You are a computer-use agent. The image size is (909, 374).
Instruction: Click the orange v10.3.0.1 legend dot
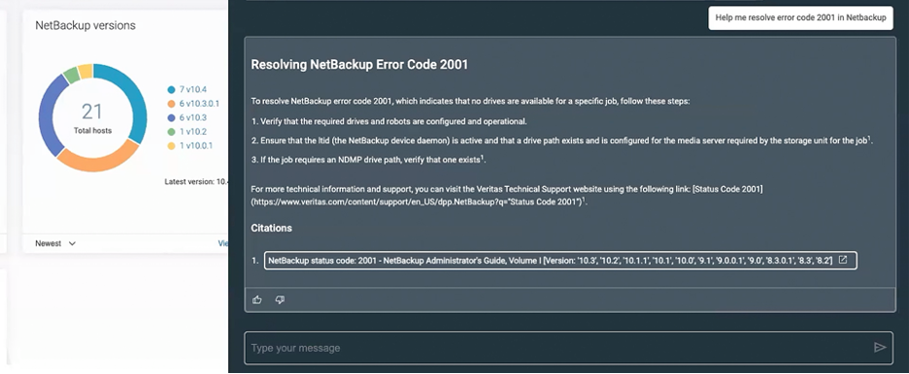(x=171, y=104)
